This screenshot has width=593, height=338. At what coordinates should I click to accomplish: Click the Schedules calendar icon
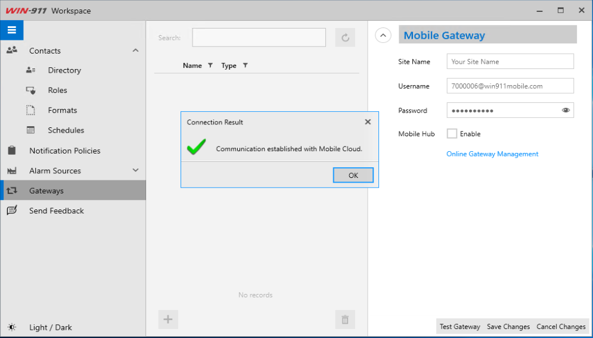point(30,130)
